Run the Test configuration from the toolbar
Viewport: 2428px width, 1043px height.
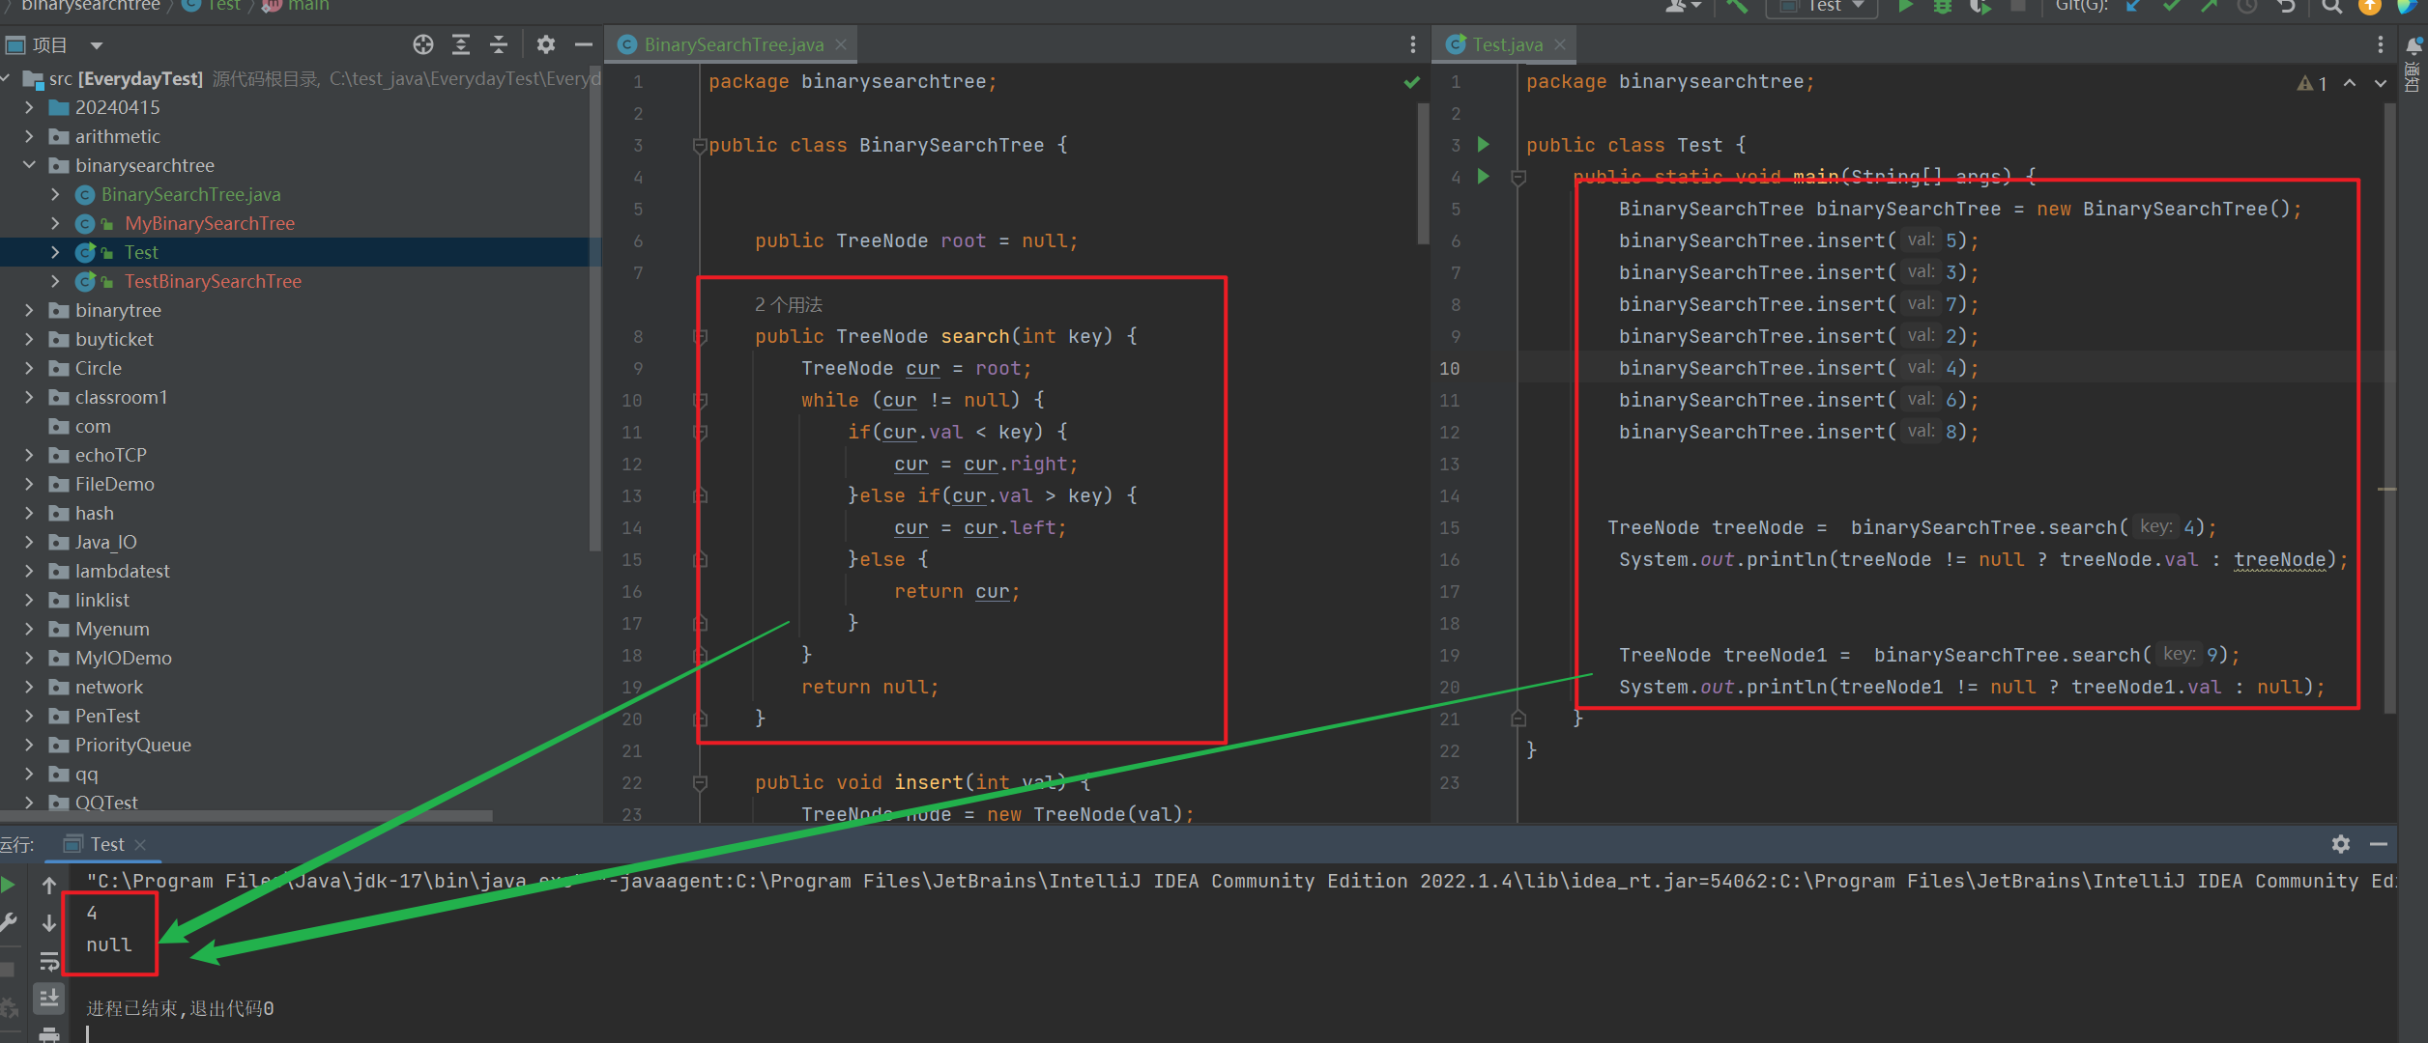point(1905,7)
